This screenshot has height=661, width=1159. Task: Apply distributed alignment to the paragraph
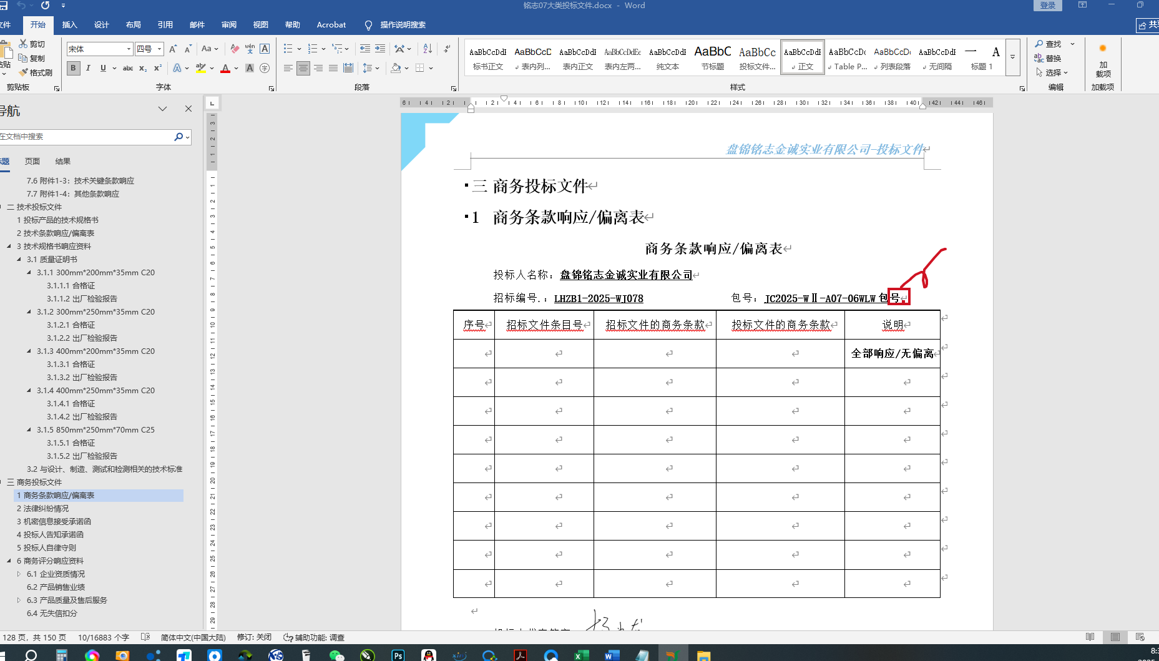pos(348,68)
